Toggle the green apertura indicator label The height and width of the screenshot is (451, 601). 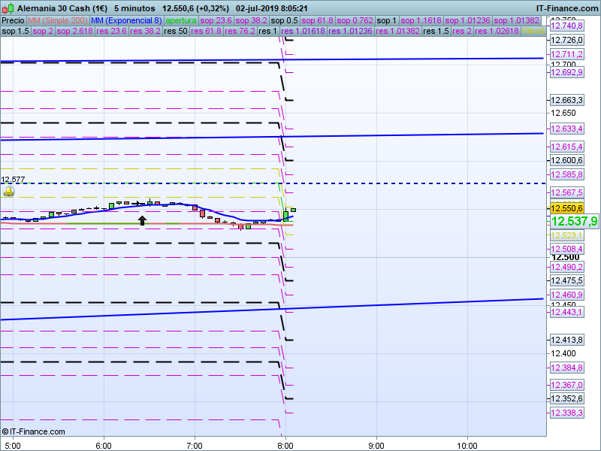[x=183, y=20]
